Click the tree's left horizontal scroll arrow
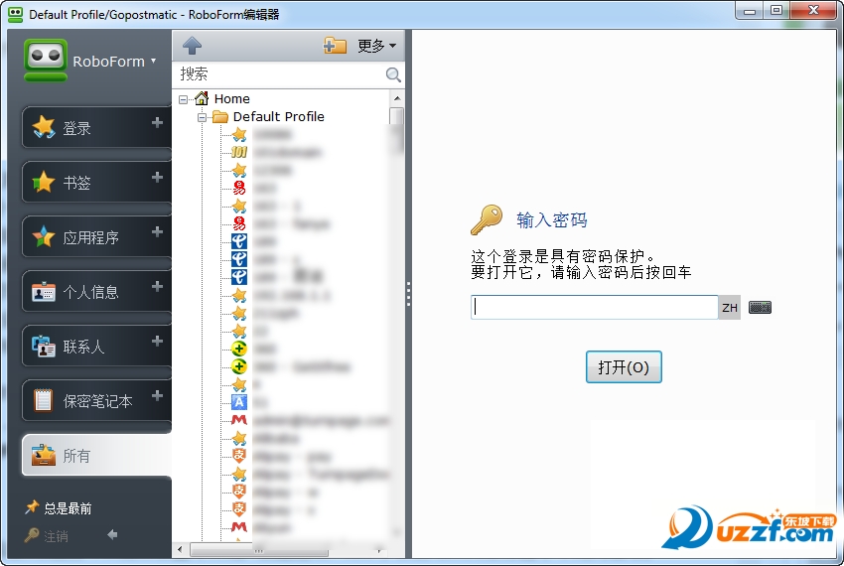This screenshot has height=566, width=844. [180, 550]
